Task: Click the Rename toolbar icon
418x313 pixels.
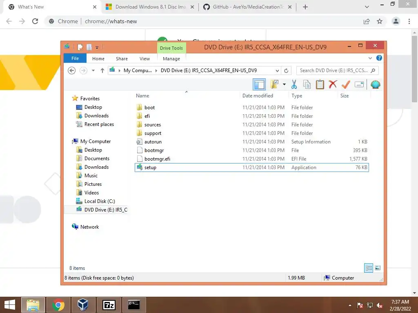Action: [359, 85]
